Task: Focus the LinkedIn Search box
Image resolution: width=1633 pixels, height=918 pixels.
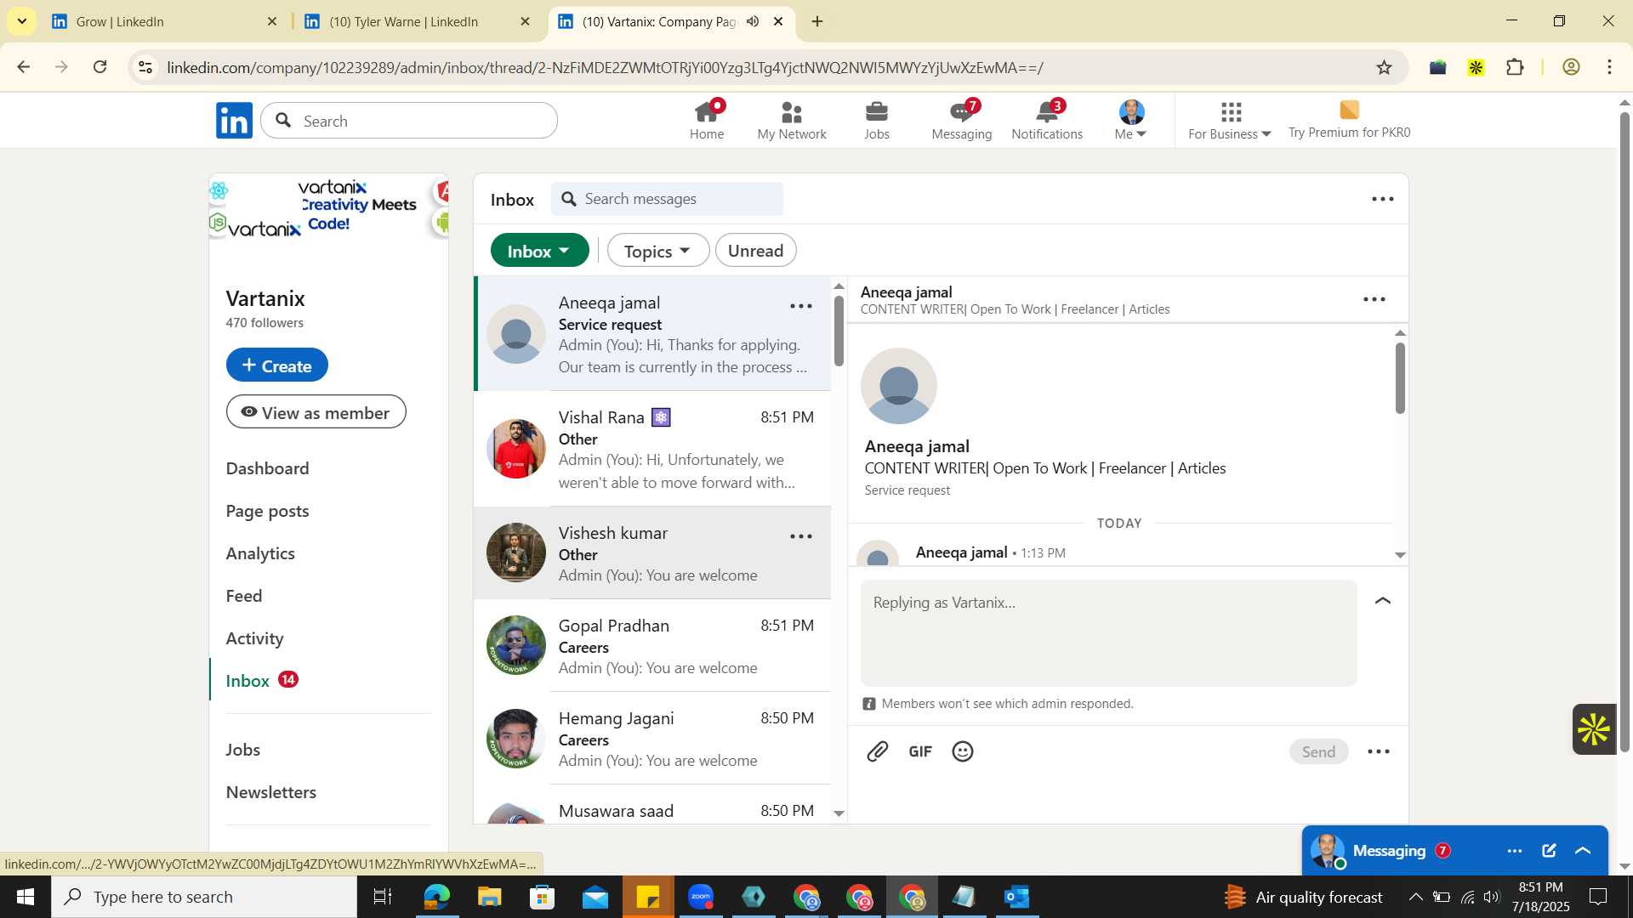Action: 409,121
